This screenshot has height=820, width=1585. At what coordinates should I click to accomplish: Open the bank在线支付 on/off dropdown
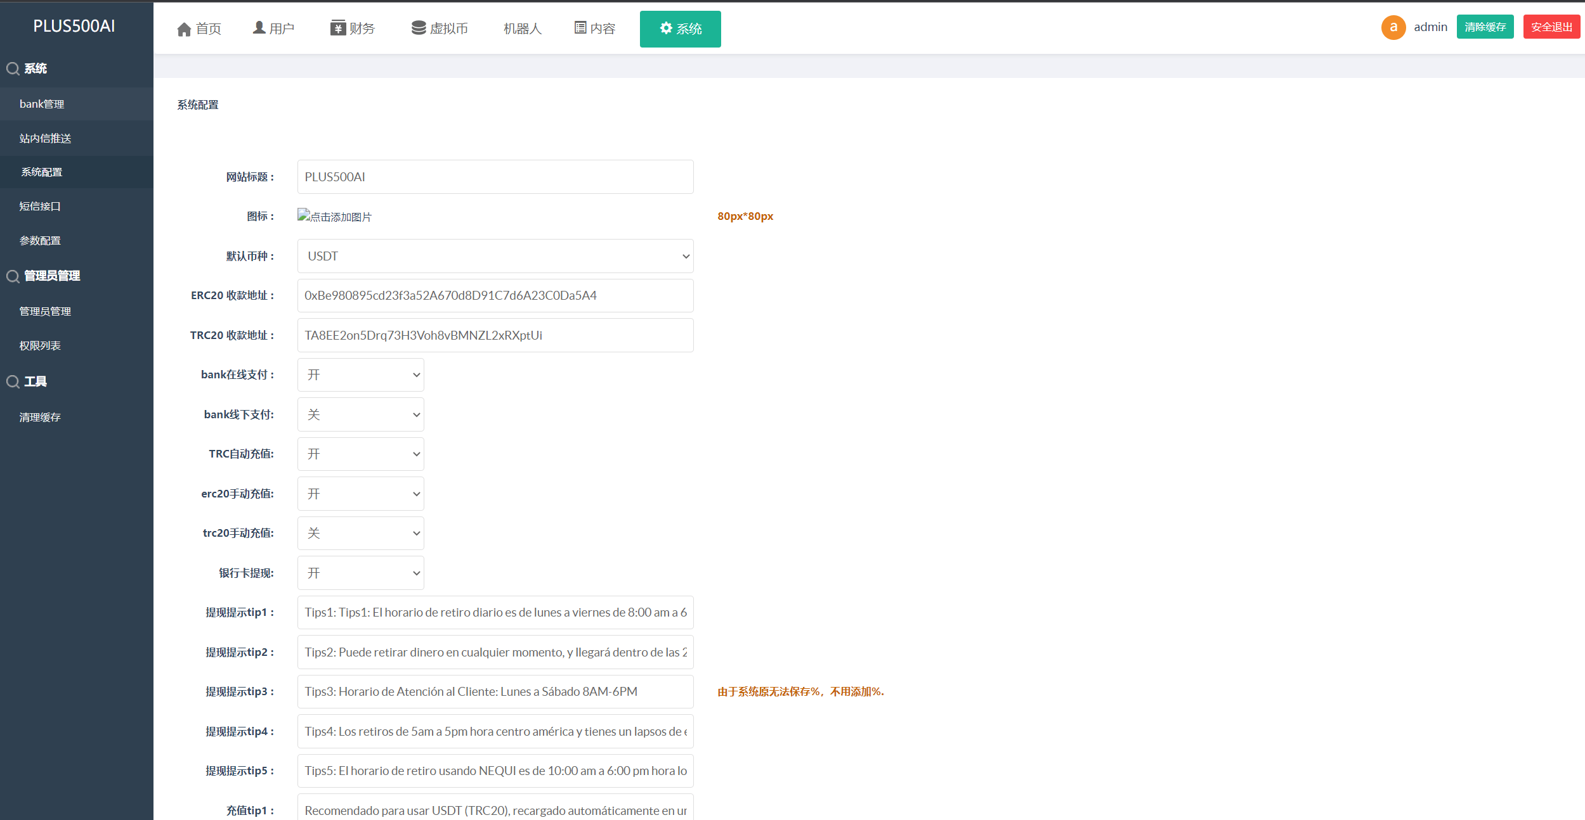tap(360, 375)
